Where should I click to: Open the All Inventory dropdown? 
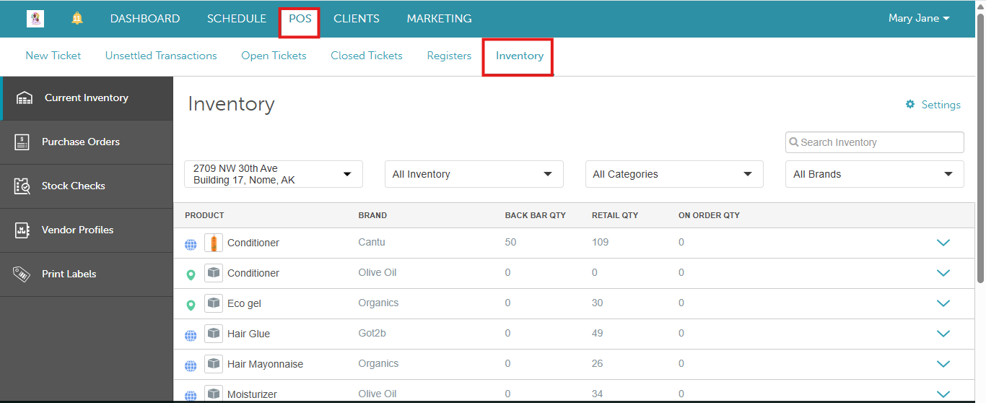pos(474,174)
